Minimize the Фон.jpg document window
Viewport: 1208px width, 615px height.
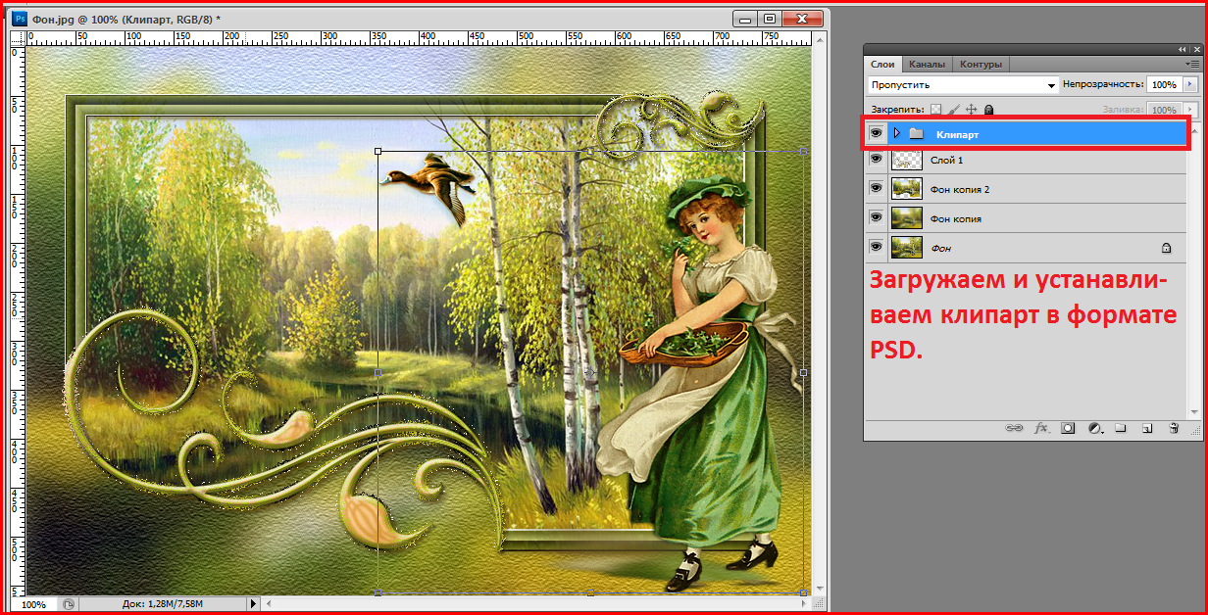click(745, 18)
